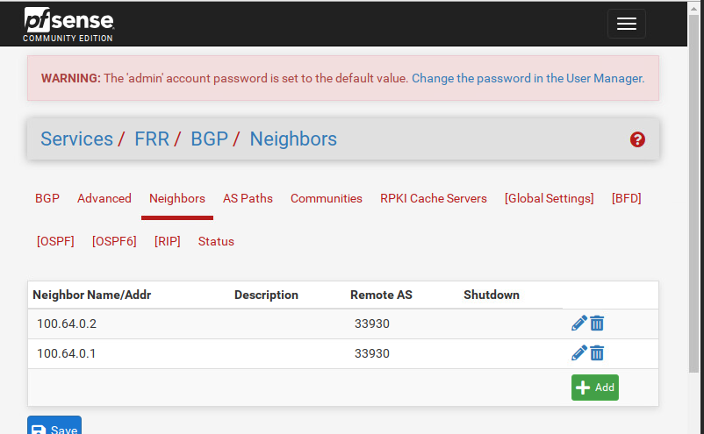Add a new BGP neighbor
Screen dimensions: 704x434
coord(594,388)
